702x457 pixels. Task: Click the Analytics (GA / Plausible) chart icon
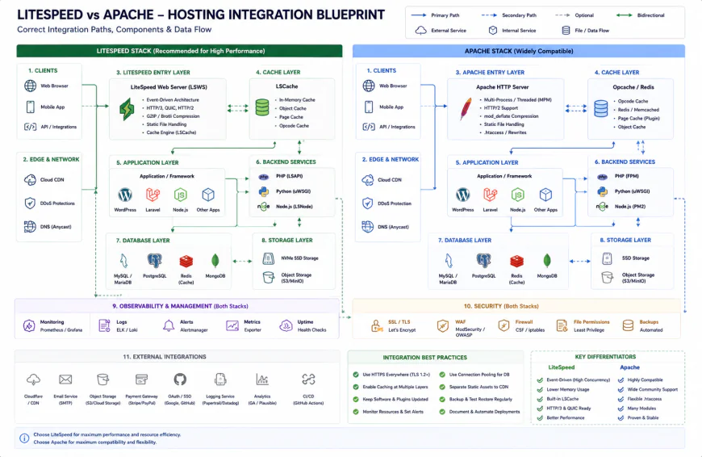(x=262, y=379)
